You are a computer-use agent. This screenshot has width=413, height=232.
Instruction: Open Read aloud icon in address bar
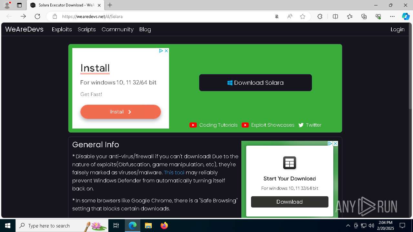(x=290, y=16)
